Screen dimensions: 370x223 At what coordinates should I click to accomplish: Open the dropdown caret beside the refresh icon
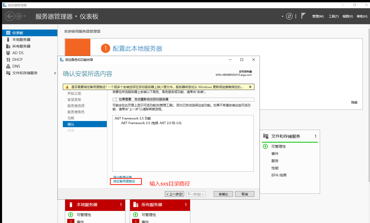pyautogui.click(x=282, y=16)
